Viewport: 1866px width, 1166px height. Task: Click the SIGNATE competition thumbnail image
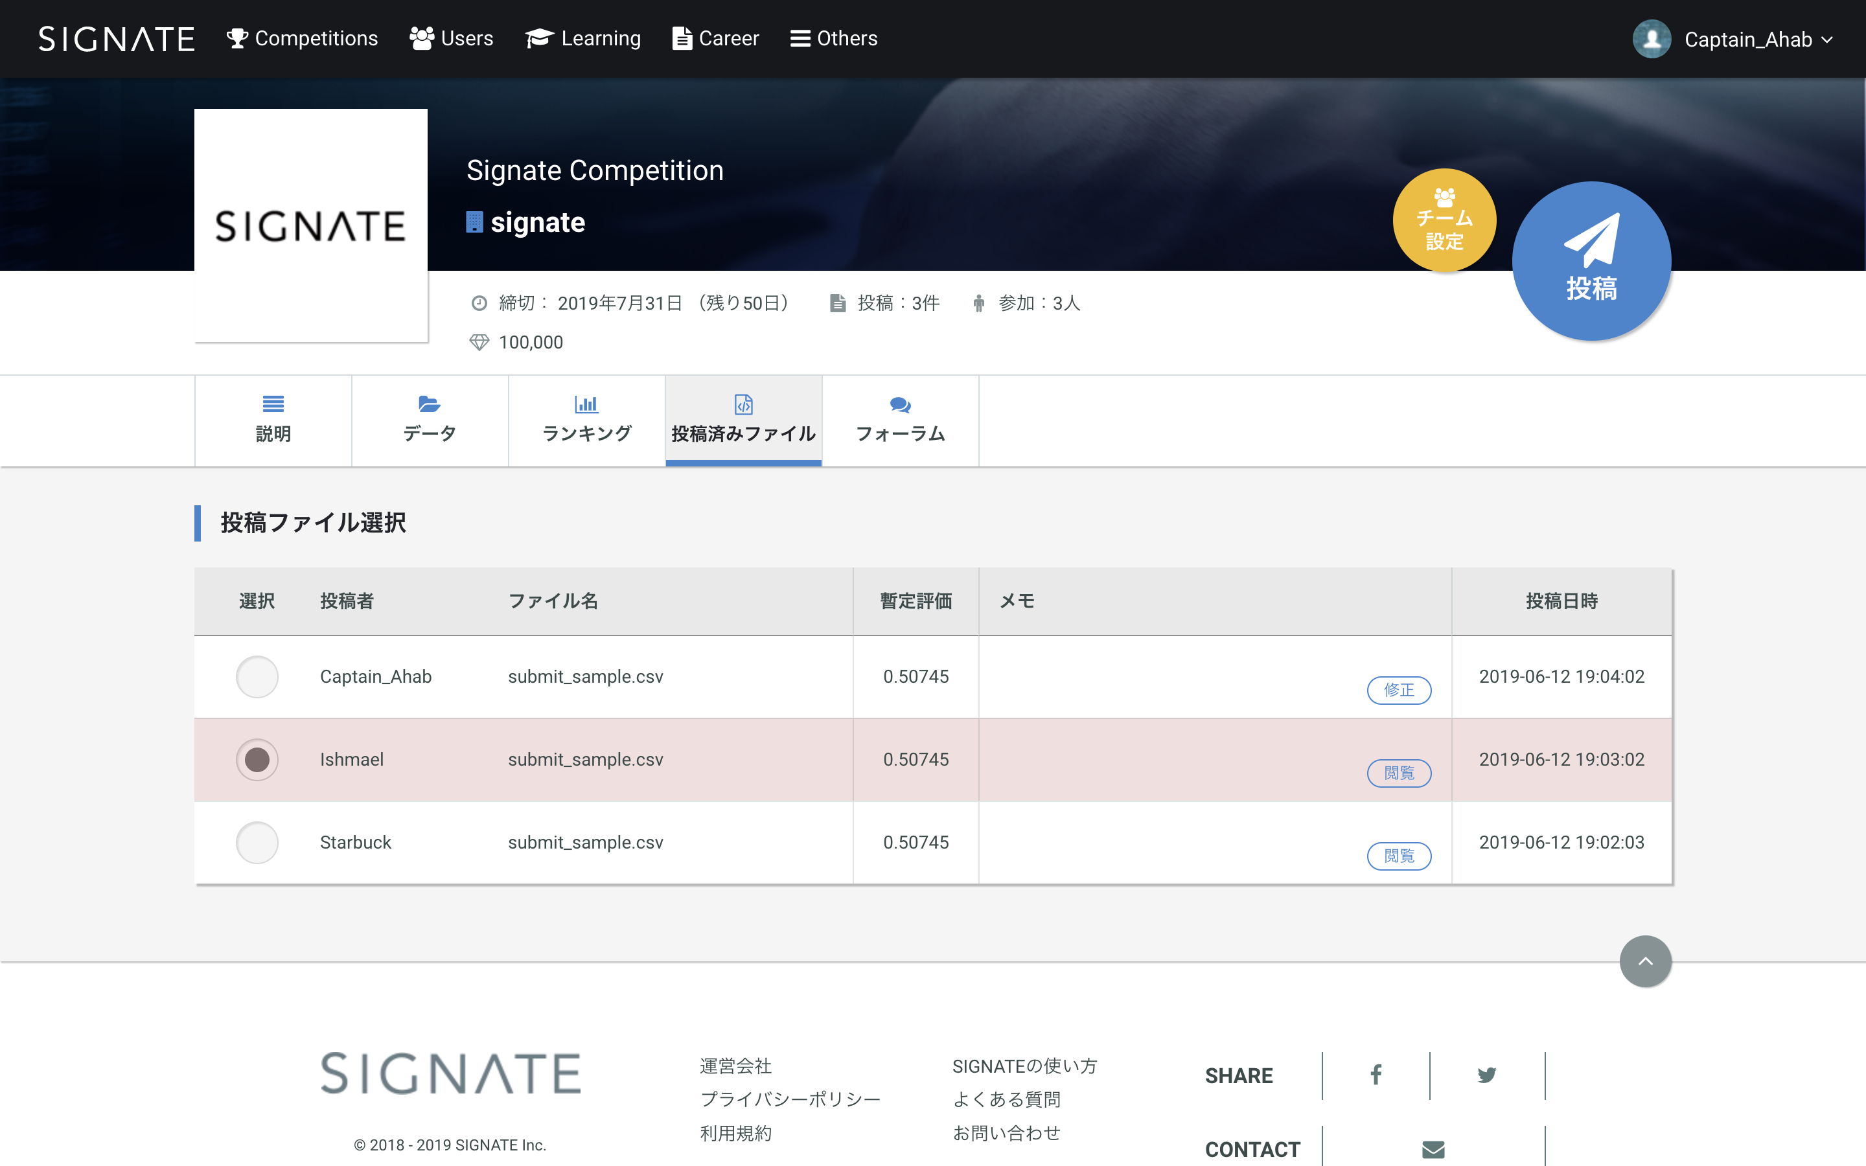(311, 225)
